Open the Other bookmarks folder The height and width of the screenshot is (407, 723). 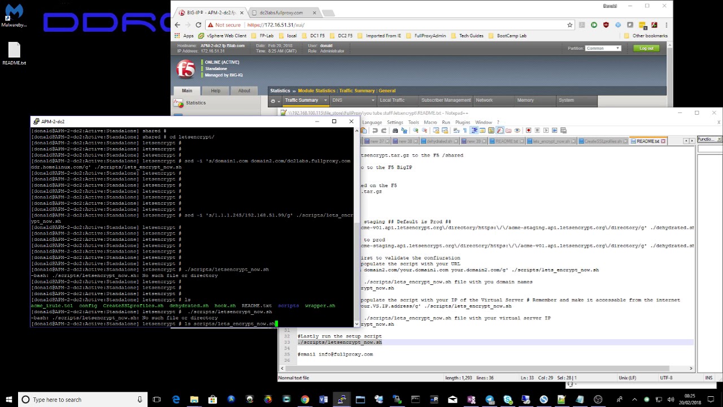click(x=646, y=36)
